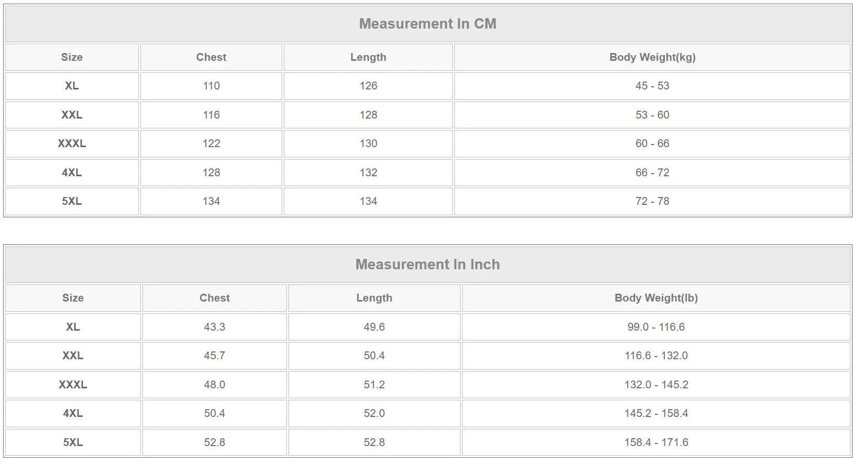Click weight range 158.4 - 171.6

656,442
